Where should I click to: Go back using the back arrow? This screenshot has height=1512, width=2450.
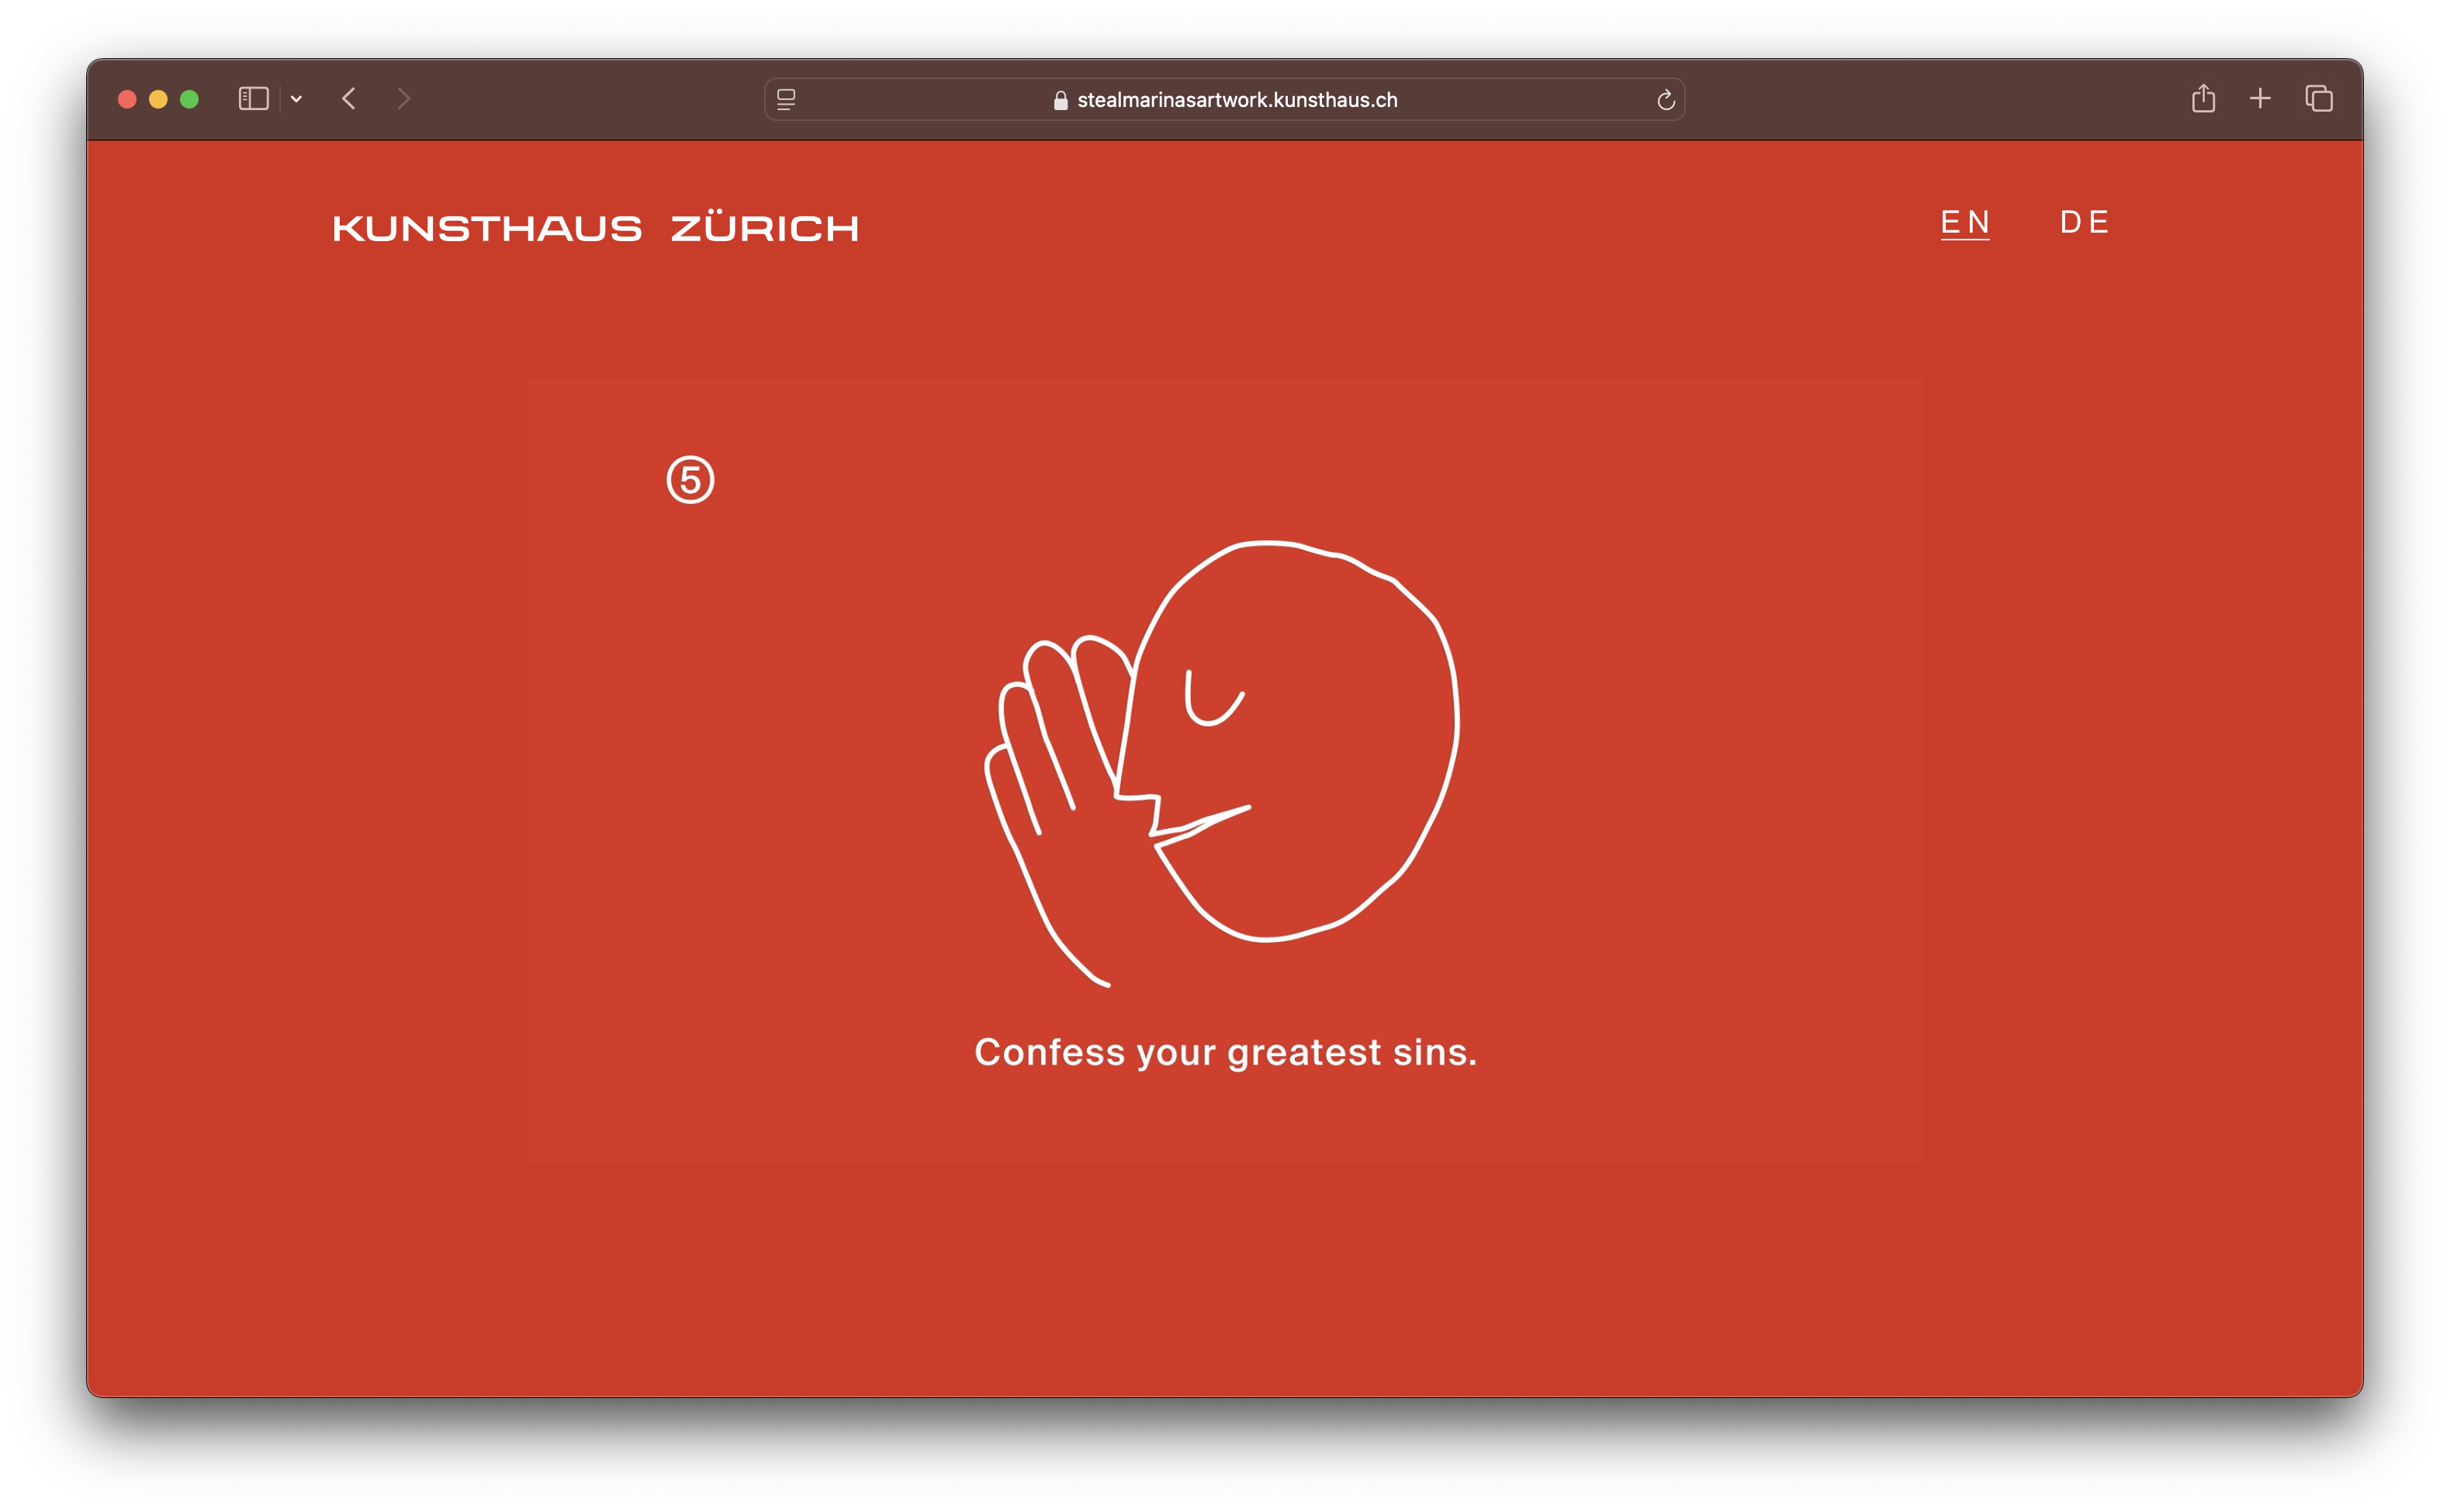tap(349, 99)
